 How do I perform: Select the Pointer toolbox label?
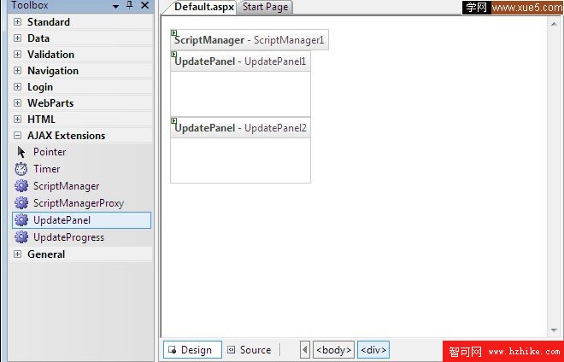50,152
